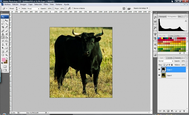Open the Selección menu
This screenshot has width=189, height=115.
[x=38, y=4]
